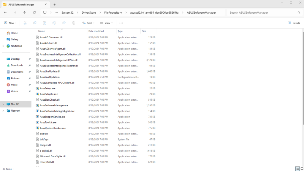Click the Rename icon in toolbar

(54, 23)
